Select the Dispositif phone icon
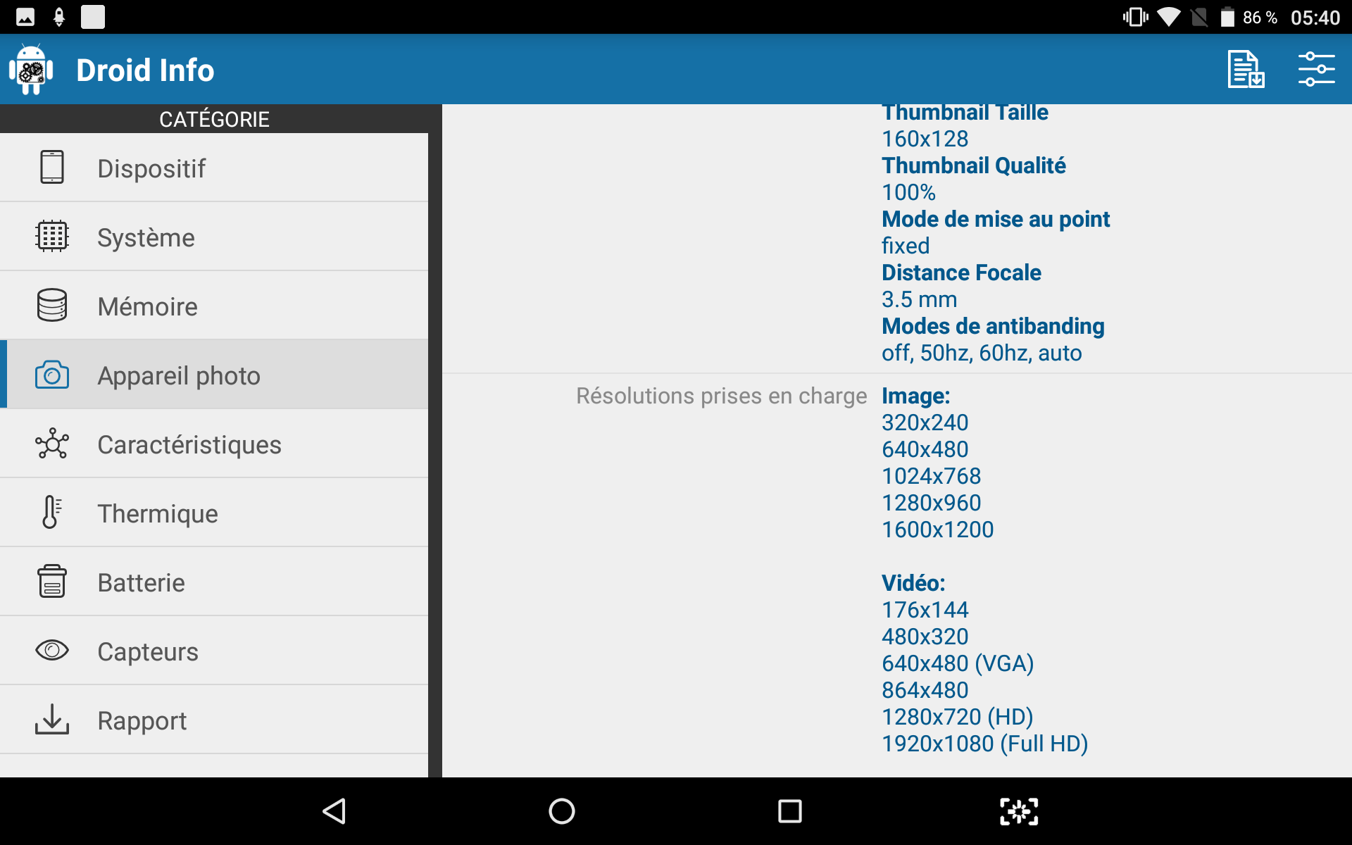This screenshot has height=845, width=1352. point(52,168)
